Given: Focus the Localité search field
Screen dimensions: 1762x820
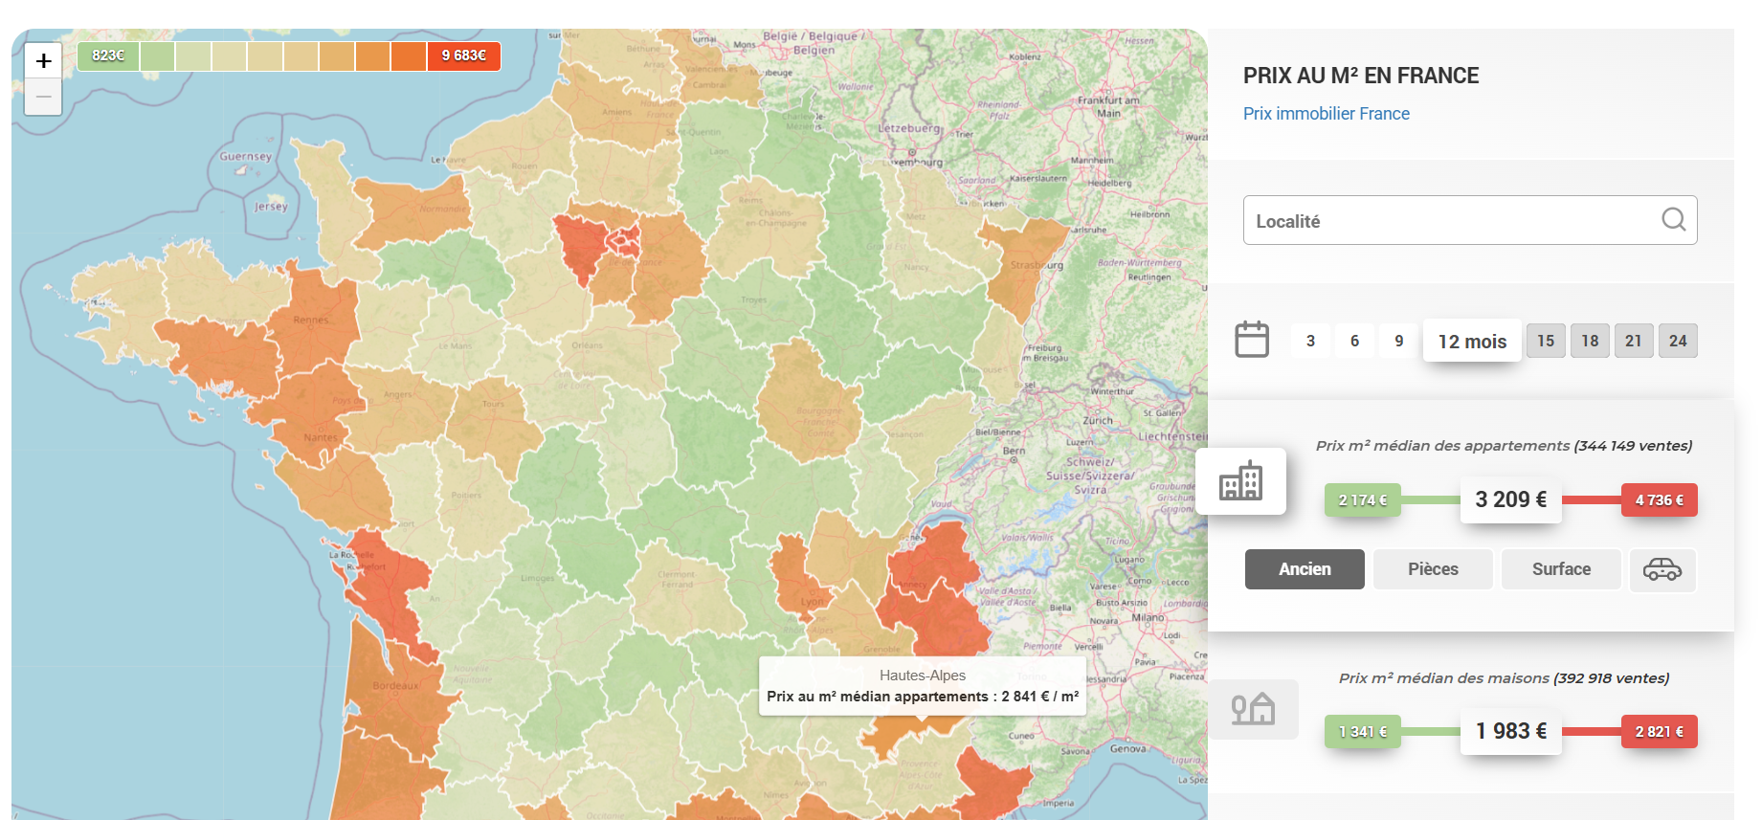Looking at the screenshot, I should pos(1470,220).
